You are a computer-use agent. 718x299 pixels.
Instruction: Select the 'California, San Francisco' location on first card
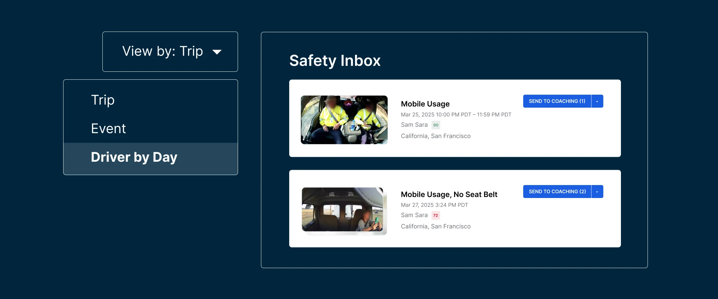(435, 136)
